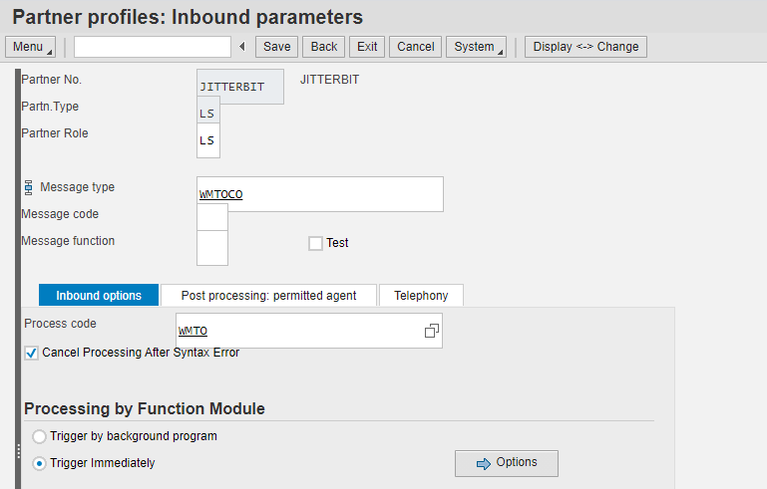Uncheck Cancel Processing After Syntax Error

click(32, 353)
